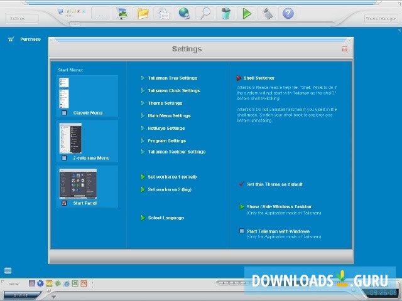
Task: Click the small computer icon in top left group
Action: pyautogui.click(x=61, y=11)
